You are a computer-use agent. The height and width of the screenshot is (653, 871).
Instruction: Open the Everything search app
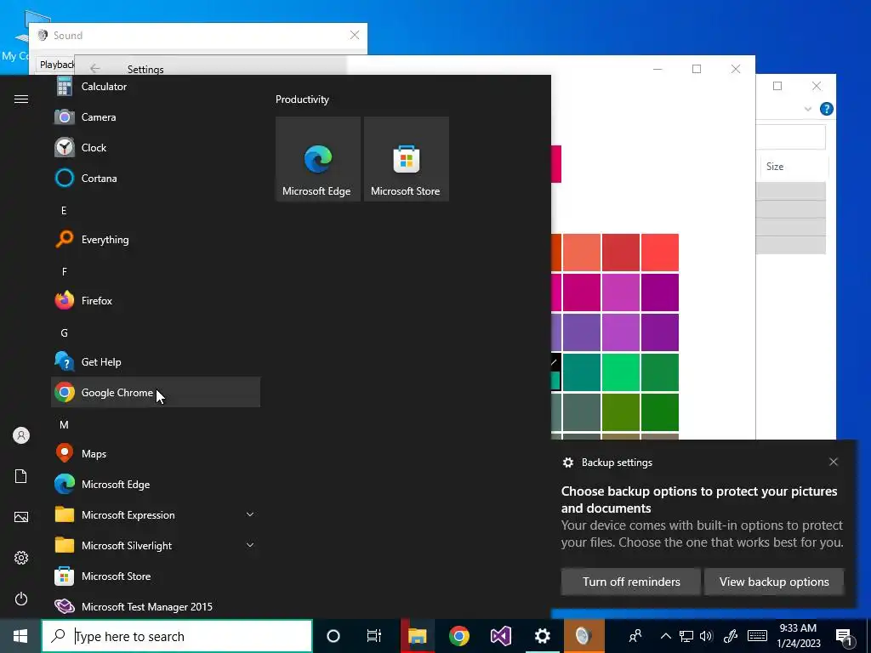pos(156,239)
